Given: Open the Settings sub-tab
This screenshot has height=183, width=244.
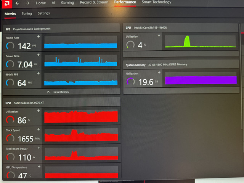Looking at the screenshot, I should 44,13.
